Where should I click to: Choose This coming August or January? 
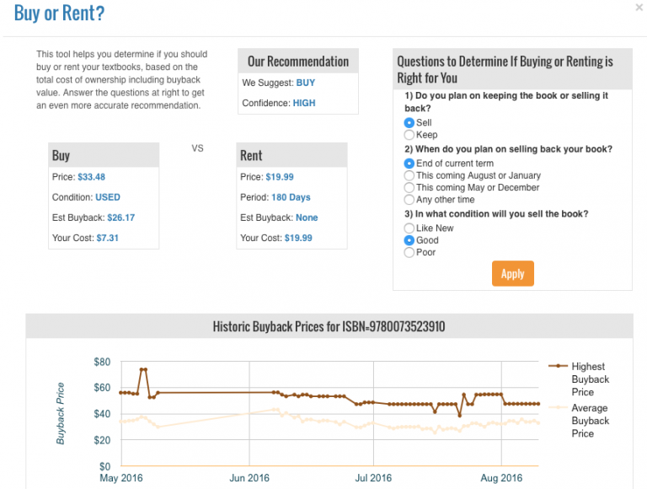[409, 175]
